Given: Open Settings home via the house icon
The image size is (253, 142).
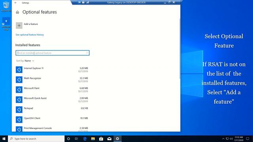Looking at the screenshot, I should (17, 12).
